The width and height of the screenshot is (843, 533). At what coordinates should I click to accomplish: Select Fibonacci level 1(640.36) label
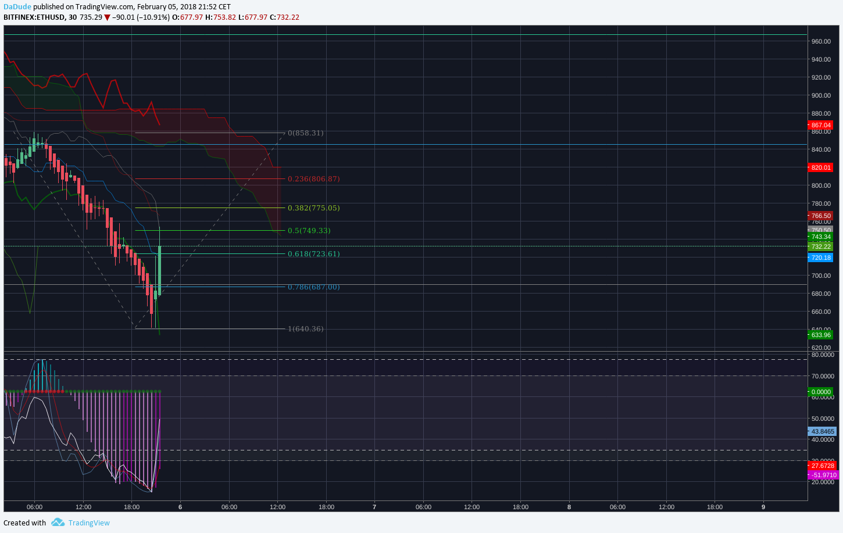tap(306, 329)
